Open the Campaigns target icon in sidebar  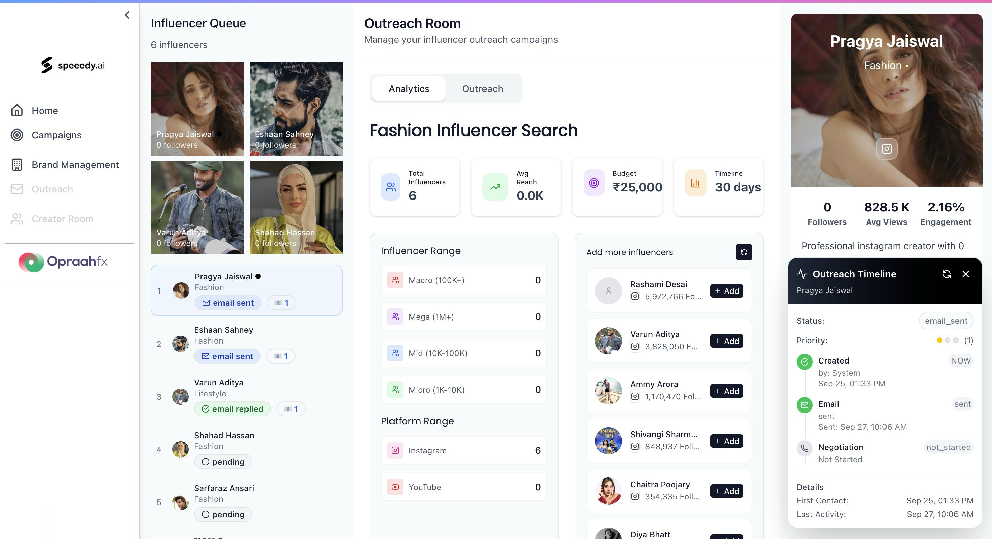[x=17, y=135]
